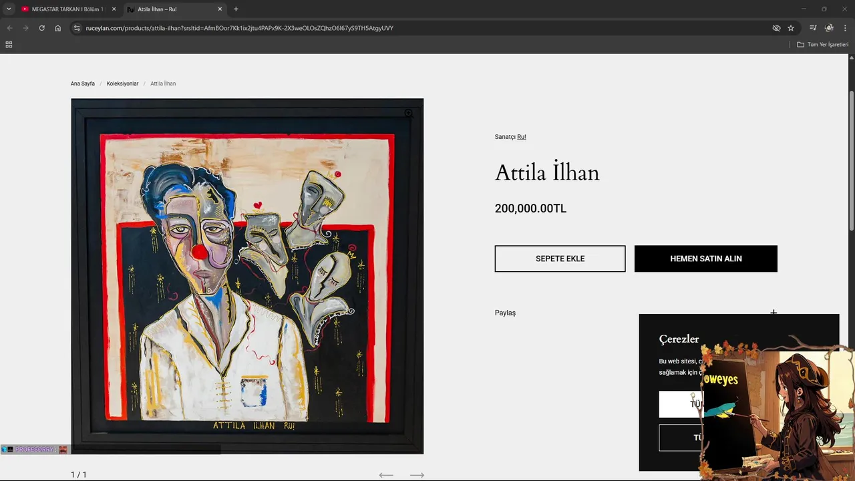855x481 pixels.
Task: Show the next product image arrow
Action: tap(417, 475)
